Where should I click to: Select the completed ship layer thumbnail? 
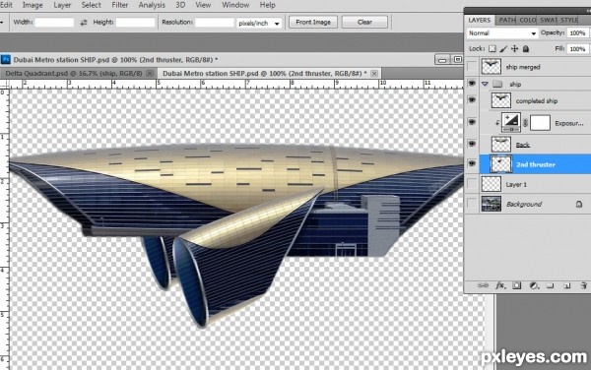501,100
